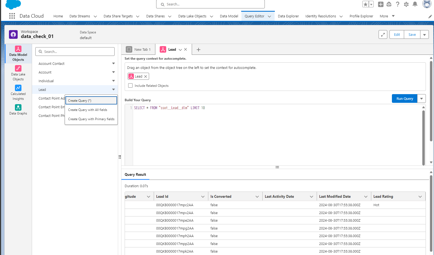
Task: Expand the Account Contact object
Action: [114, 63]
